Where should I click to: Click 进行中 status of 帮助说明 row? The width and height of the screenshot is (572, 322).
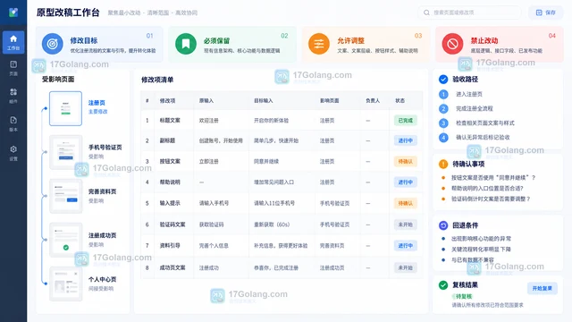(405, 182)
